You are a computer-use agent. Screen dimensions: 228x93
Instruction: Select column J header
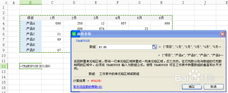(205, 2)
